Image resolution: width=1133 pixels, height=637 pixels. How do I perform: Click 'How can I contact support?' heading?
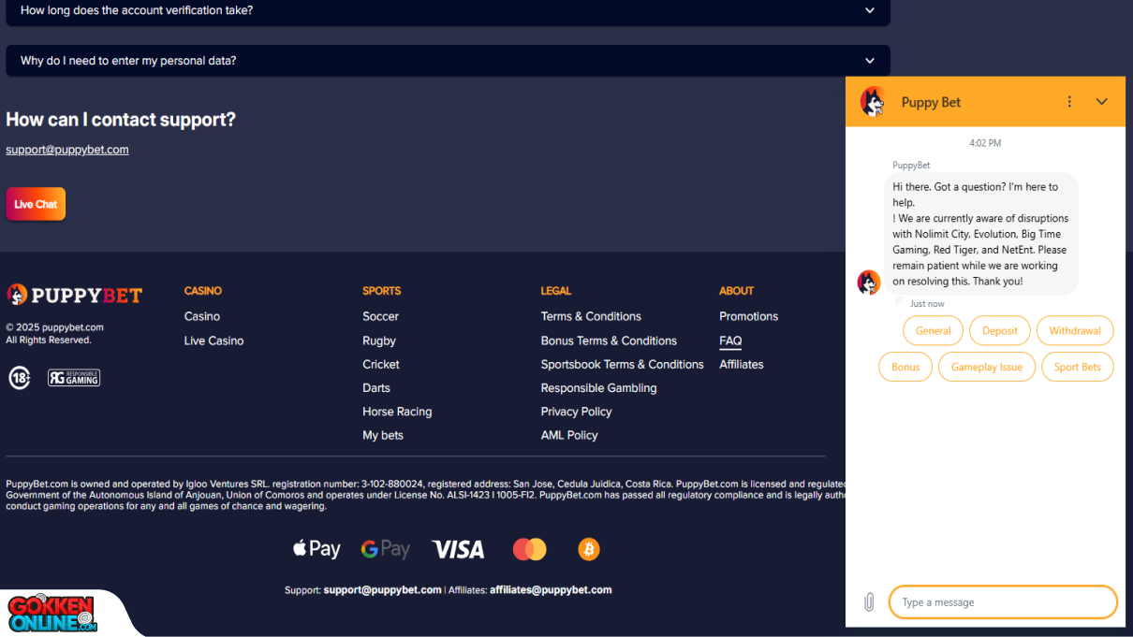click(121, 120)
